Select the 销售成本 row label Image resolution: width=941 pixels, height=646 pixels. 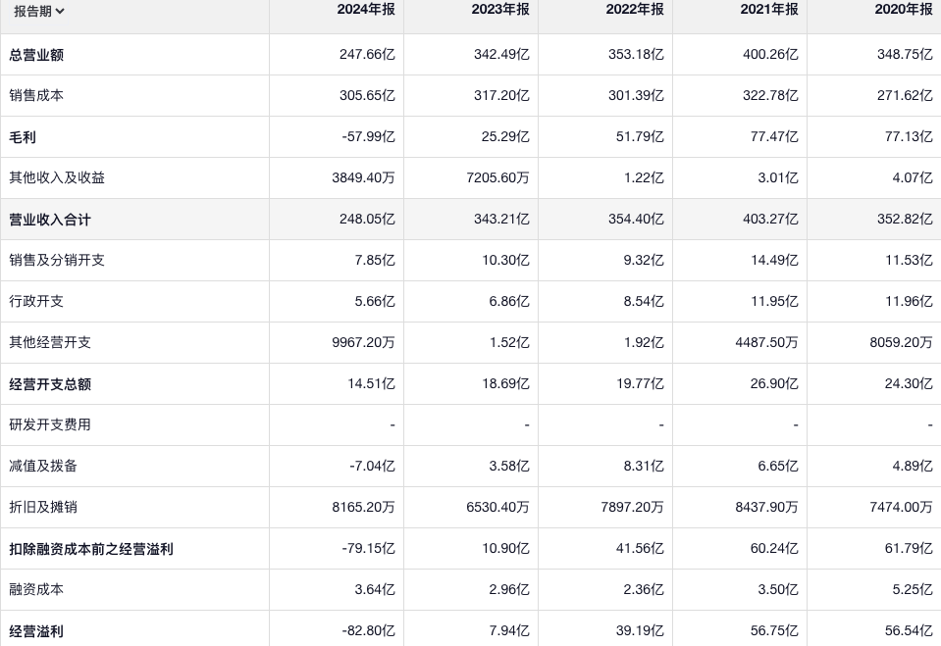[36, 96]
